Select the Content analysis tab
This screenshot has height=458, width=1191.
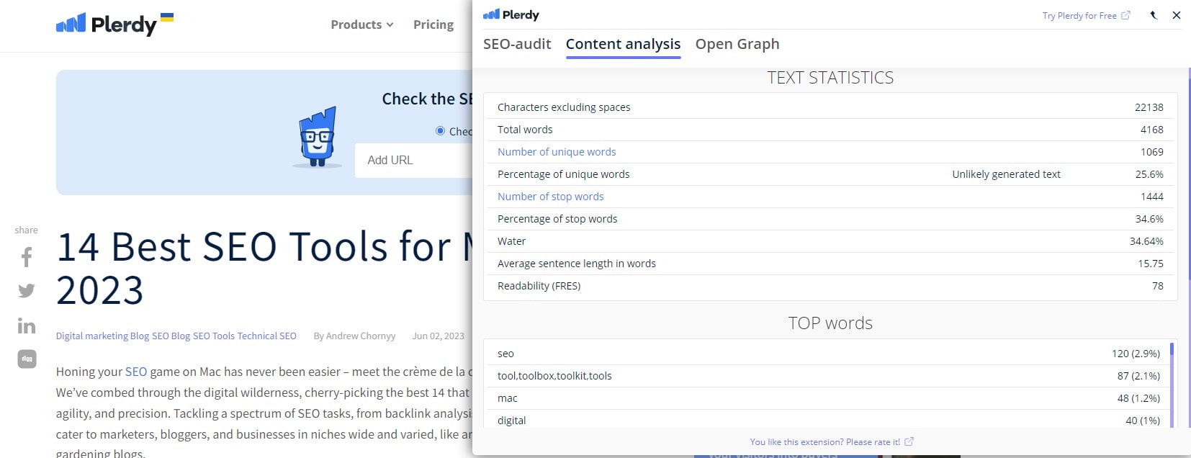coord(623,44)
